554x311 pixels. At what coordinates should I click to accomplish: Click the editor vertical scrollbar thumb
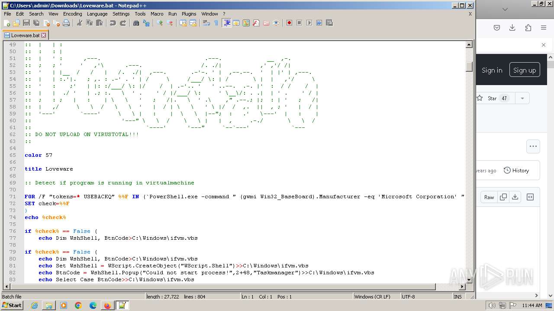pos(469,67)
